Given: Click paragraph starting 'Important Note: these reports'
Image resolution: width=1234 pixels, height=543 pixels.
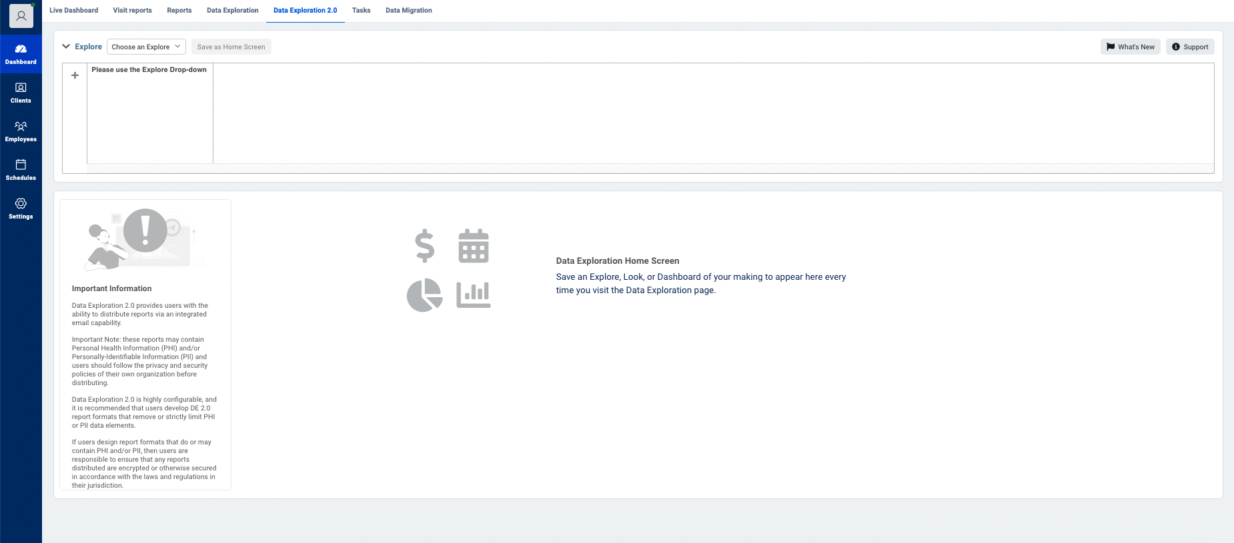Looking at the screenshot, I should (140, 361).
